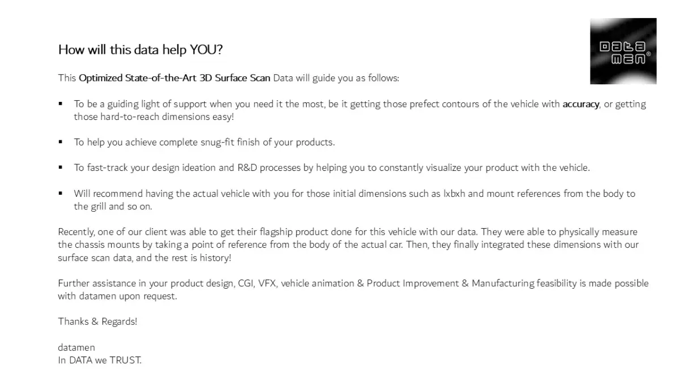Click the text 'lxbxh' in the fourth bullet
Screen dimensions: 680x382
454,194
